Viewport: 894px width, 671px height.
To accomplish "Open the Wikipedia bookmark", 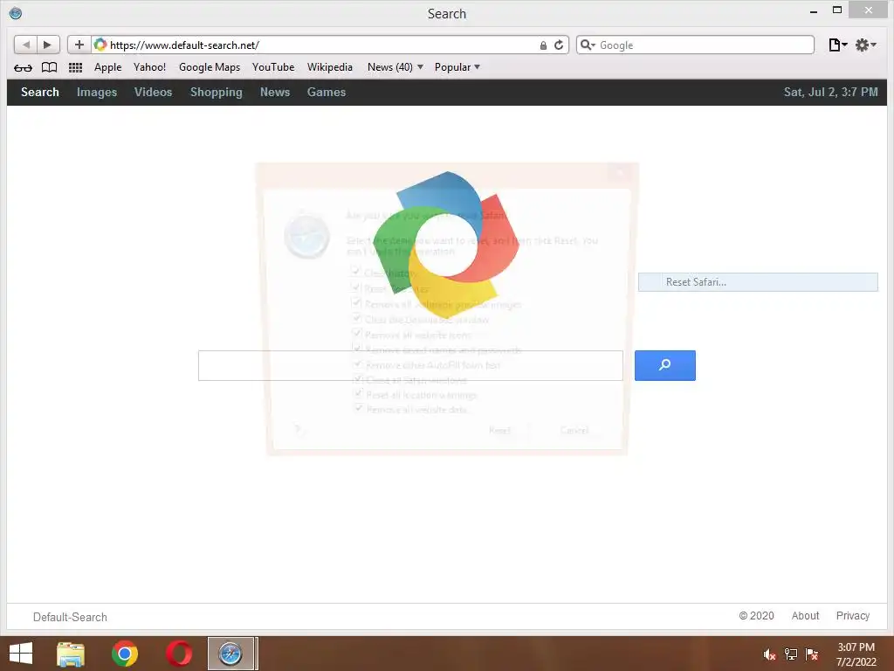I will [x=329, y=67].
